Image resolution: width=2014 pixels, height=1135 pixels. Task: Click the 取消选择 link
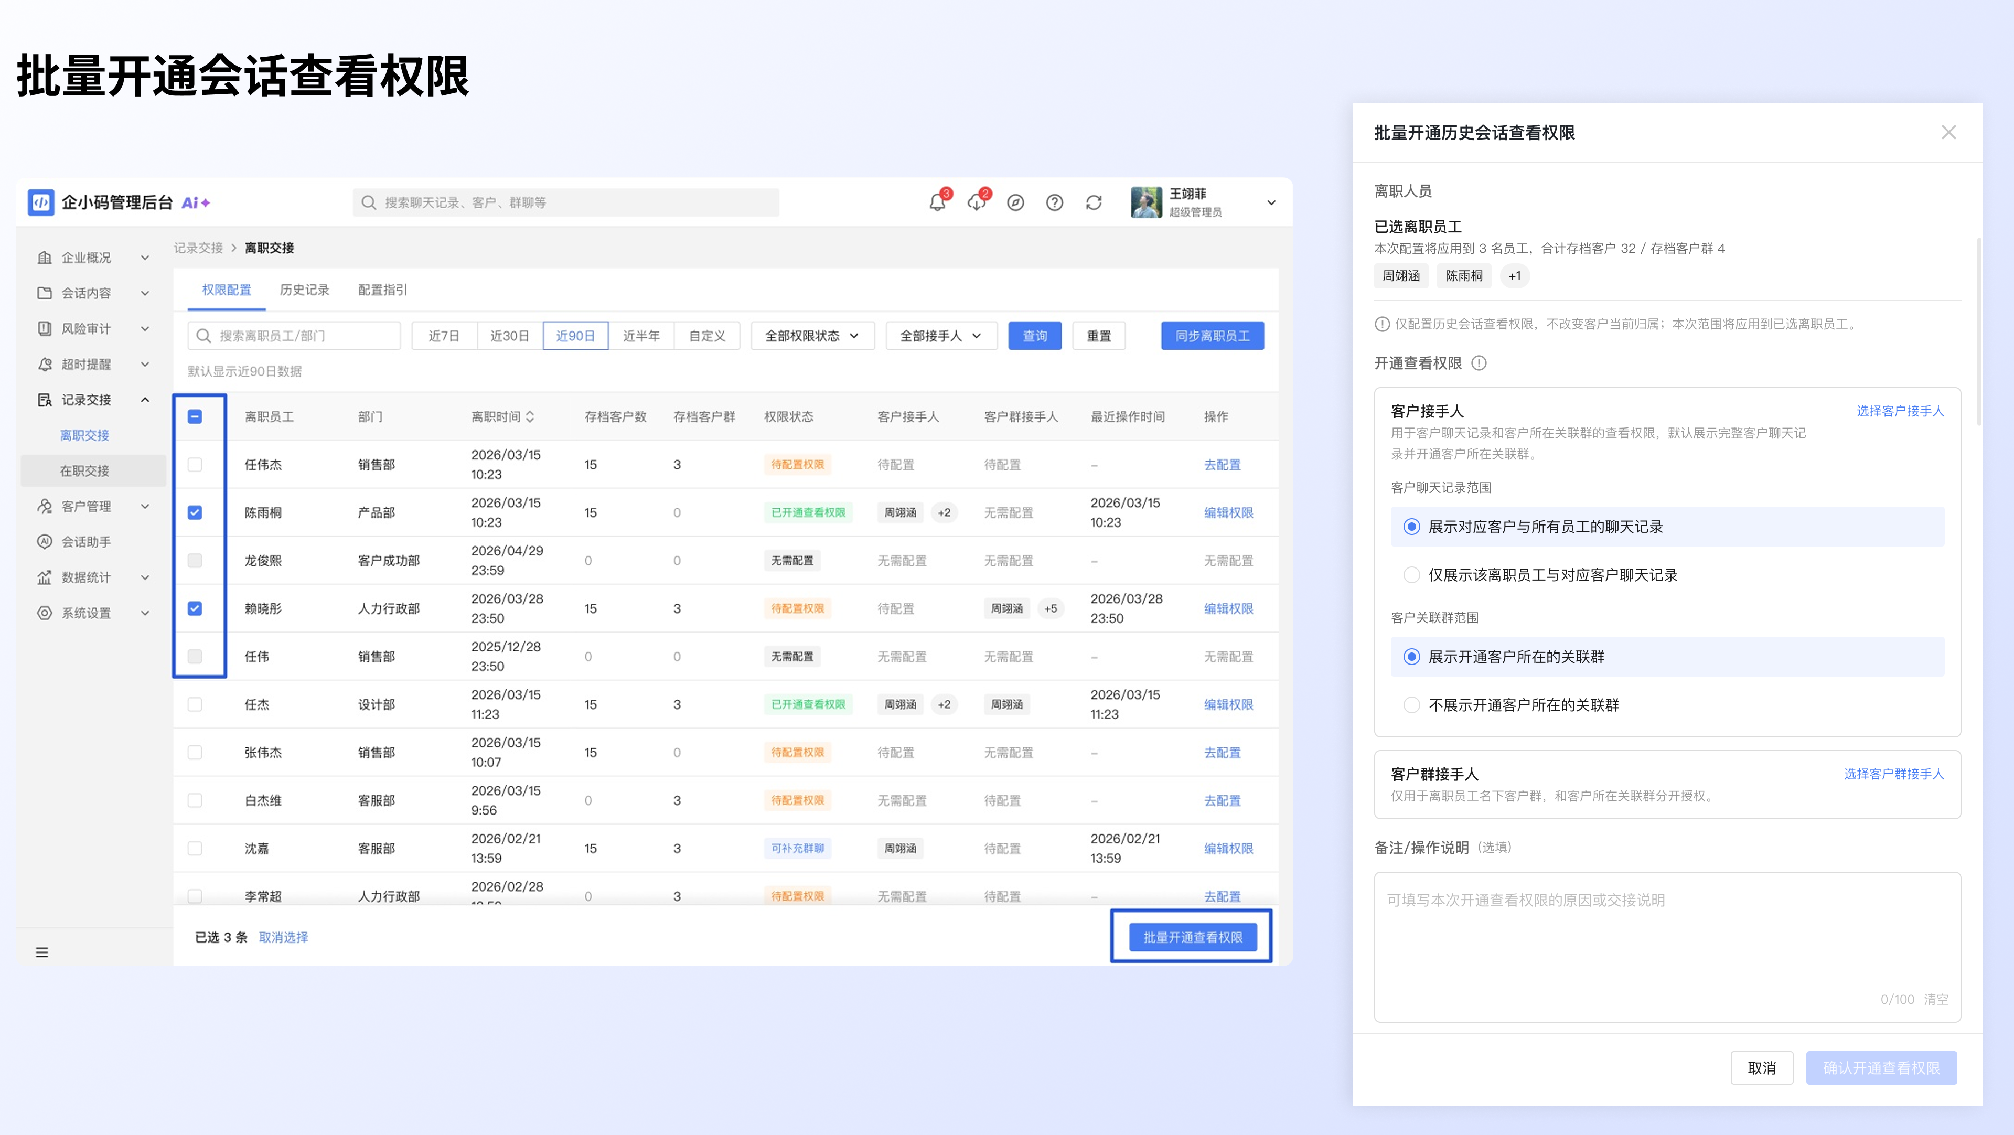coord(284,937)
